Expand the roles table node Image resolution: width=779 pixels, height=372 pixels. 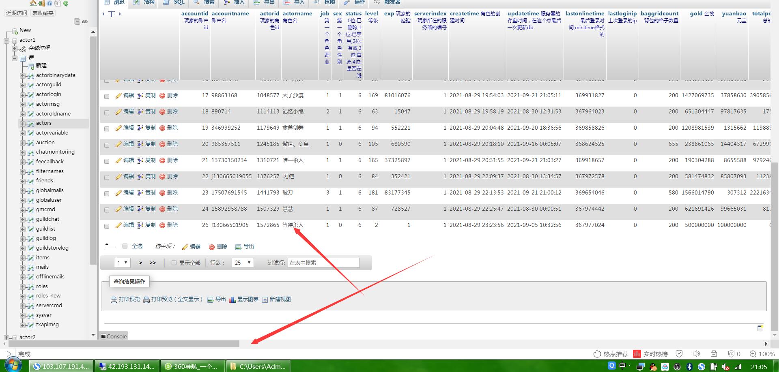pyautogui.click(x=23, y=287)
